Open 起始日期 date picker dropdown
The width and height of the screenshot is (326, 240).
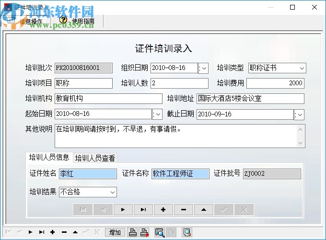pyautogui.click(x=157, y=114)
